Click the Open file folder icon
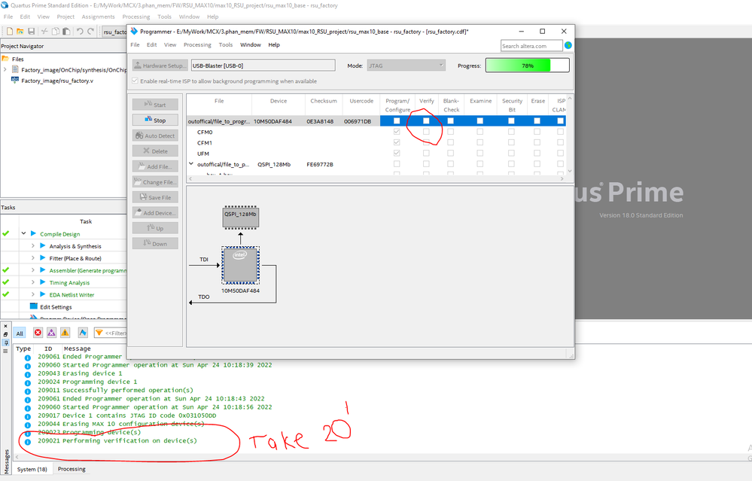752x481 pixels. pos(20,31)
